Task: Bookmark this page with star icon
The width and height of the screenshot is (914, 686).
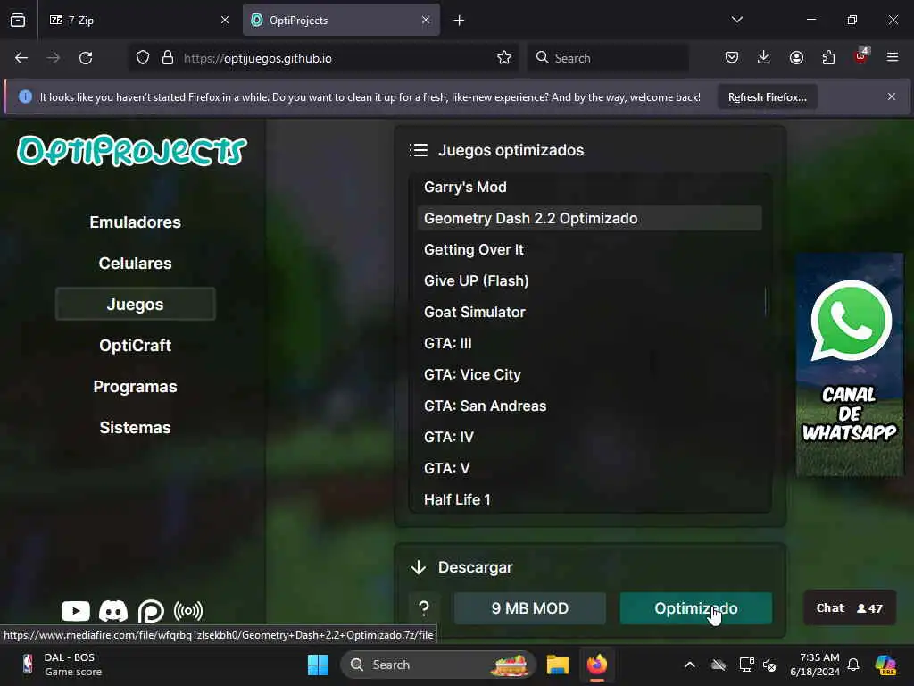Action: 504,58
